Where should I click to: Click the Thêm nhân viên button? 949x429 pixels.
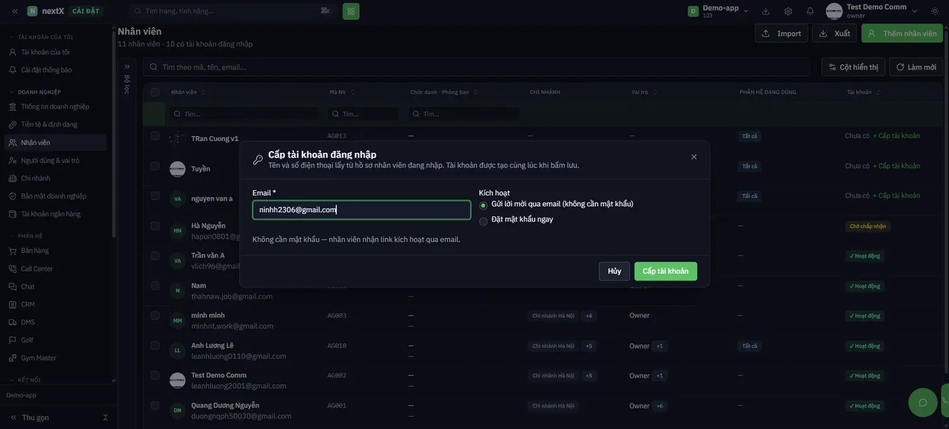coord(902,34)
